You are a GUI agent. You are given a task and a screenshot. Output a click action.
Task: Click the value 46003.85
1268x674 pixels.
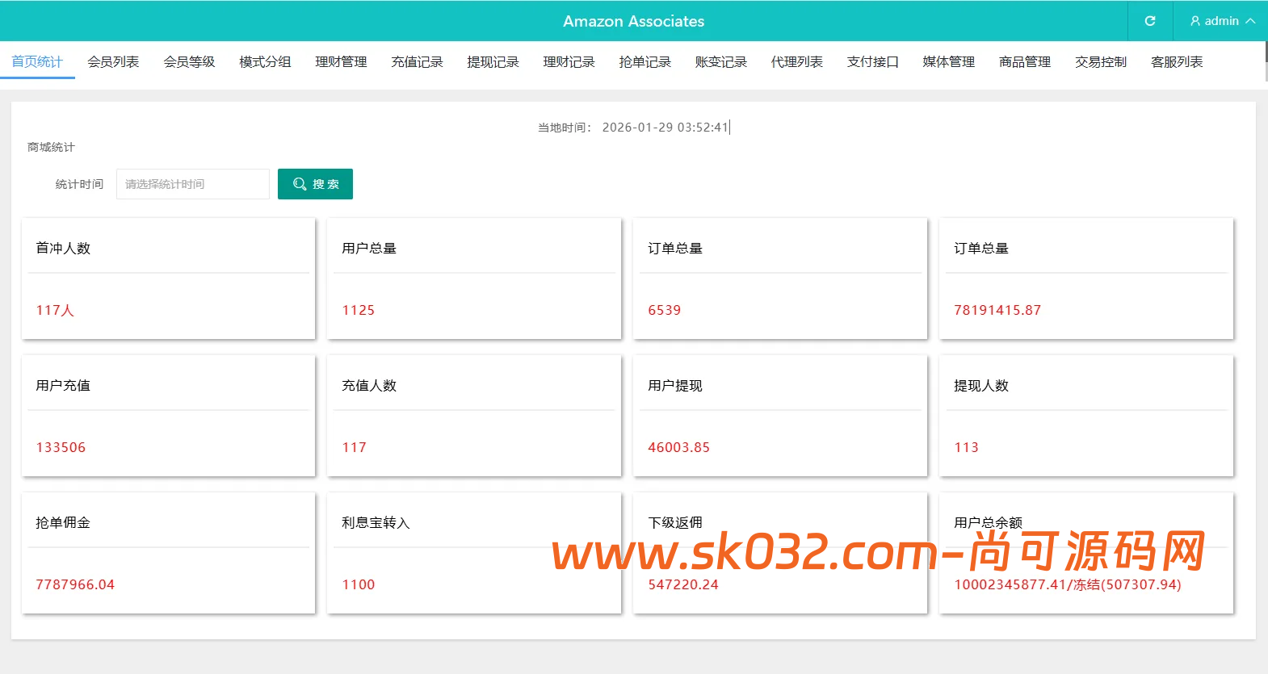pyautogui.click(x=678, y=447)
